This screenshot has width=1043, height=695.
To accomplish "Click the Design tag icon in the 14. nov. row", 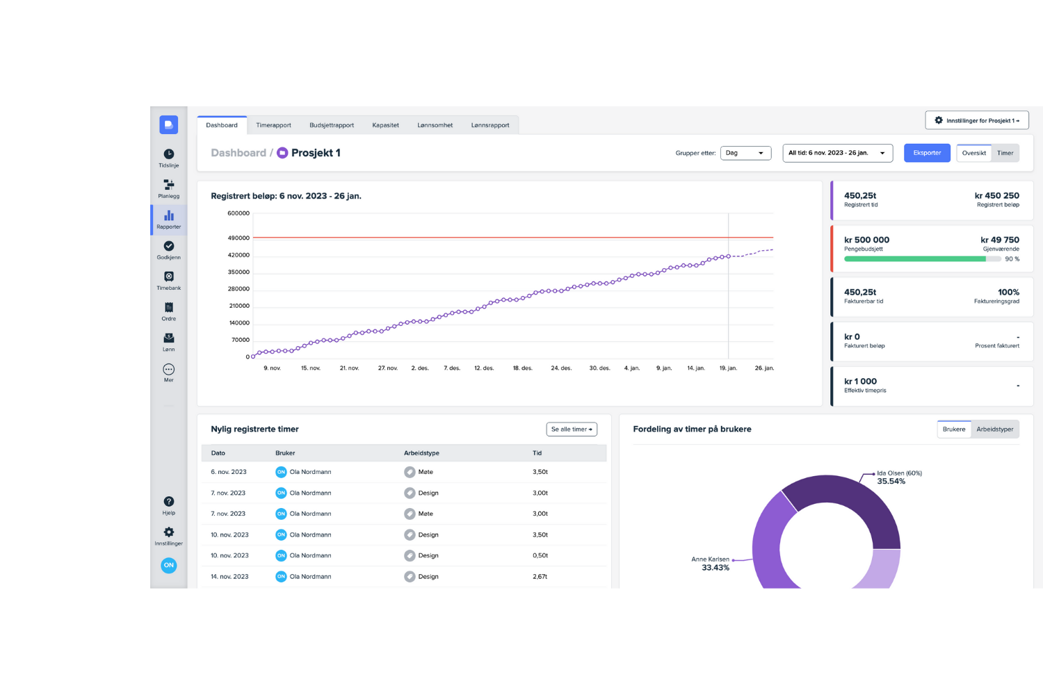I will tap(410, 576).
